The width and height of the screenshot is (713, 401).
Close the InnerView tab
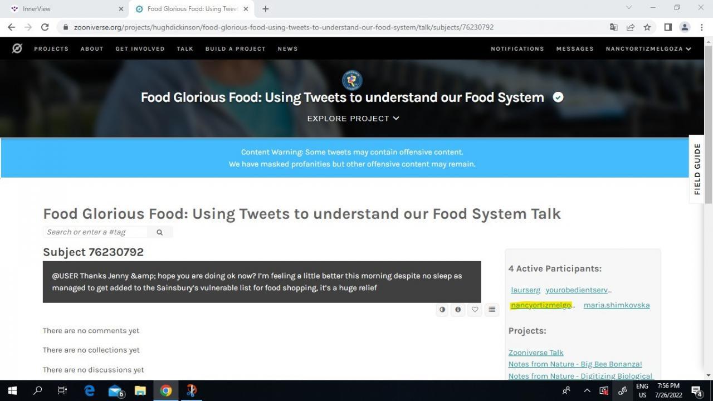coord(121,9)
